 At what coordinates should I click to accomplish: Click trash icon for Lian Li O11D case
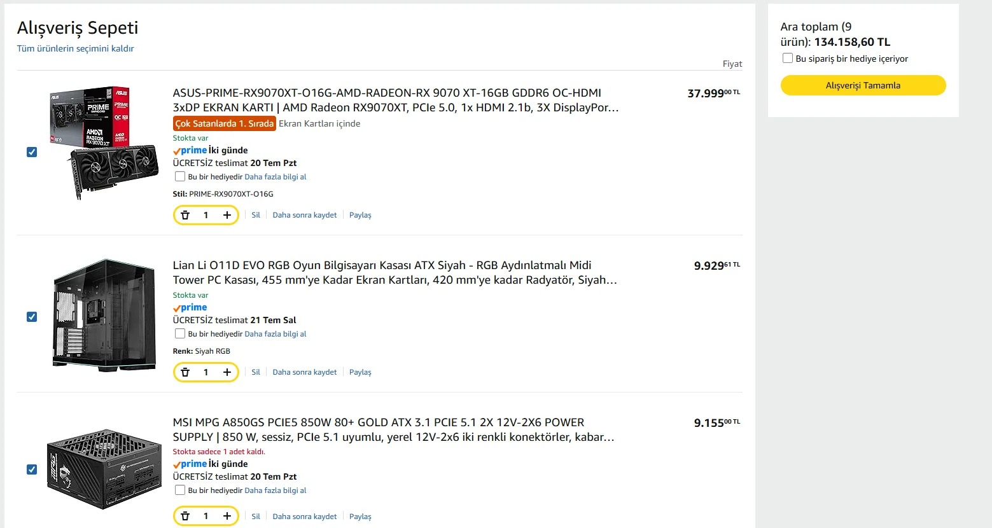pos(185,372)
